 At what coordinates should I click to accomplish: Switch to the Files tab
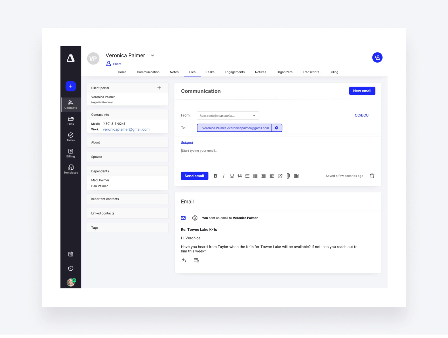pyautogui.click(x=192, y=72)
